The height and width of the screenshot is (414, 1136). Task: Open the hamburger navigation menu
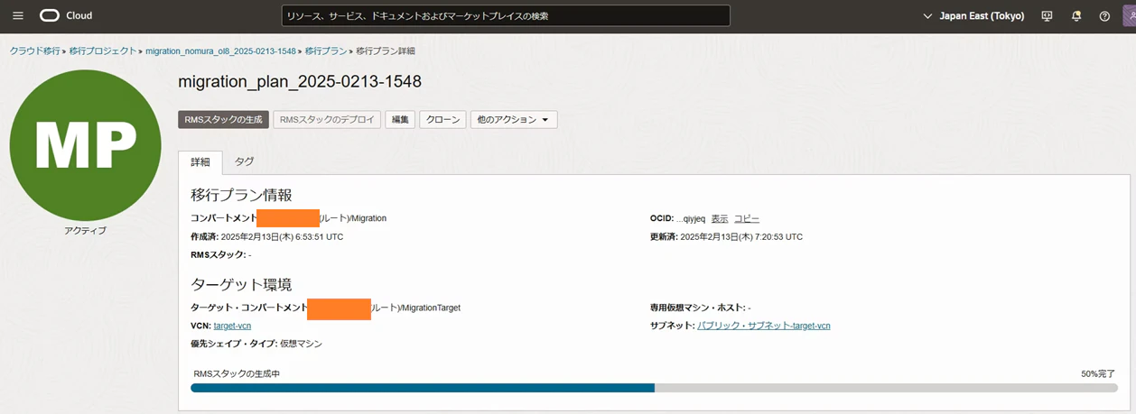[x=18, y=15]
